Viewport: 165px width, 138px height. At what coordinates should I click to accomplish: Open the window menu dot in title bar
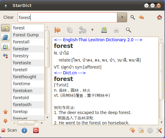(6, 5)
